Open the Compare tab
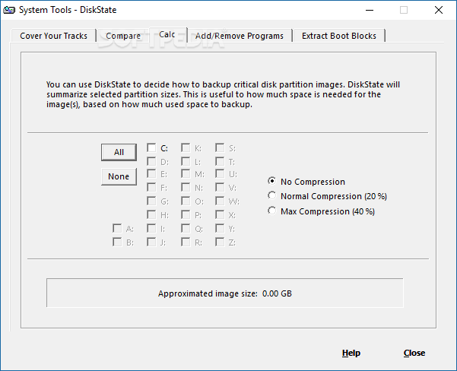Viewport: 457px width, 371px height. 123,36
